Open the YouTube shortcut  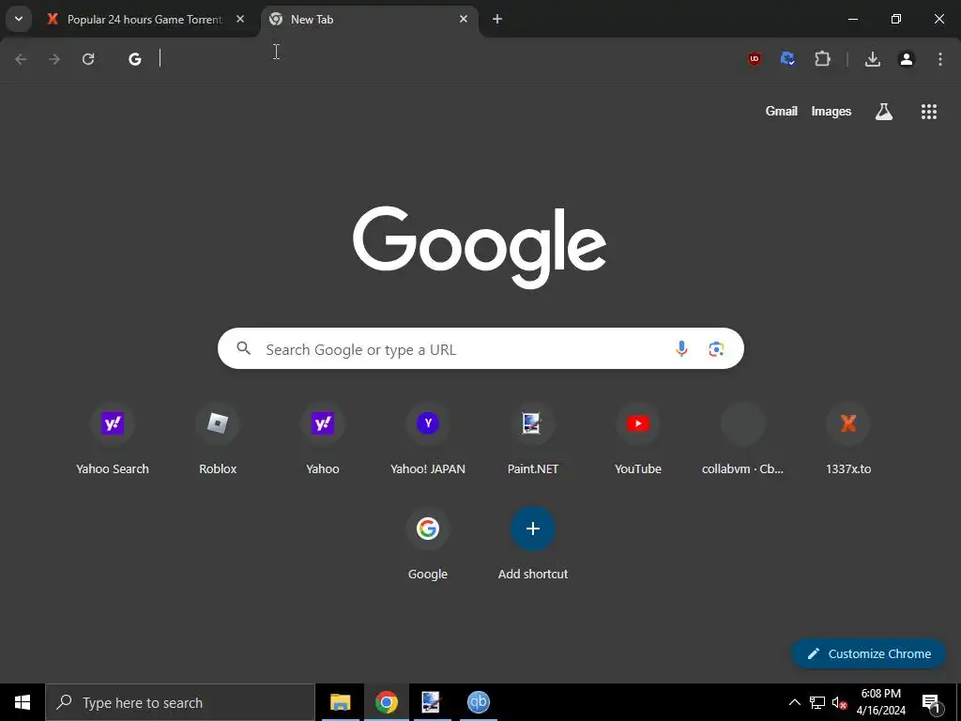pyautogui.click(x=638, y=440)
